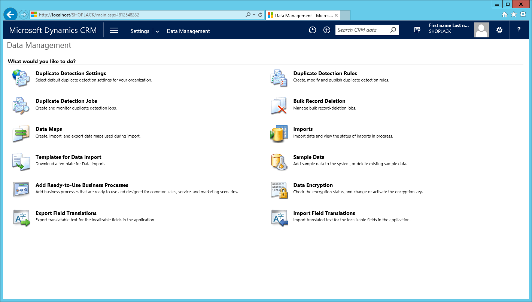Close the Data Management browser tab
Screen dimensions: 532x302
tap(336, 15)
